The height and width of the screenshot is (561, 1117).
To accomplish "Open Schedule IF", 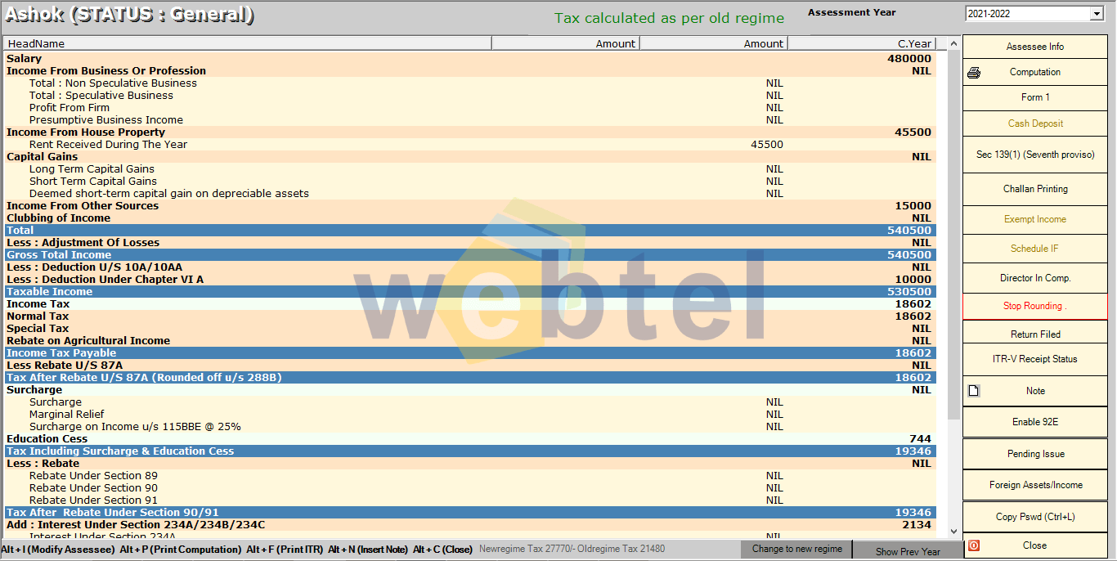I will click(x=1035, y=249).
